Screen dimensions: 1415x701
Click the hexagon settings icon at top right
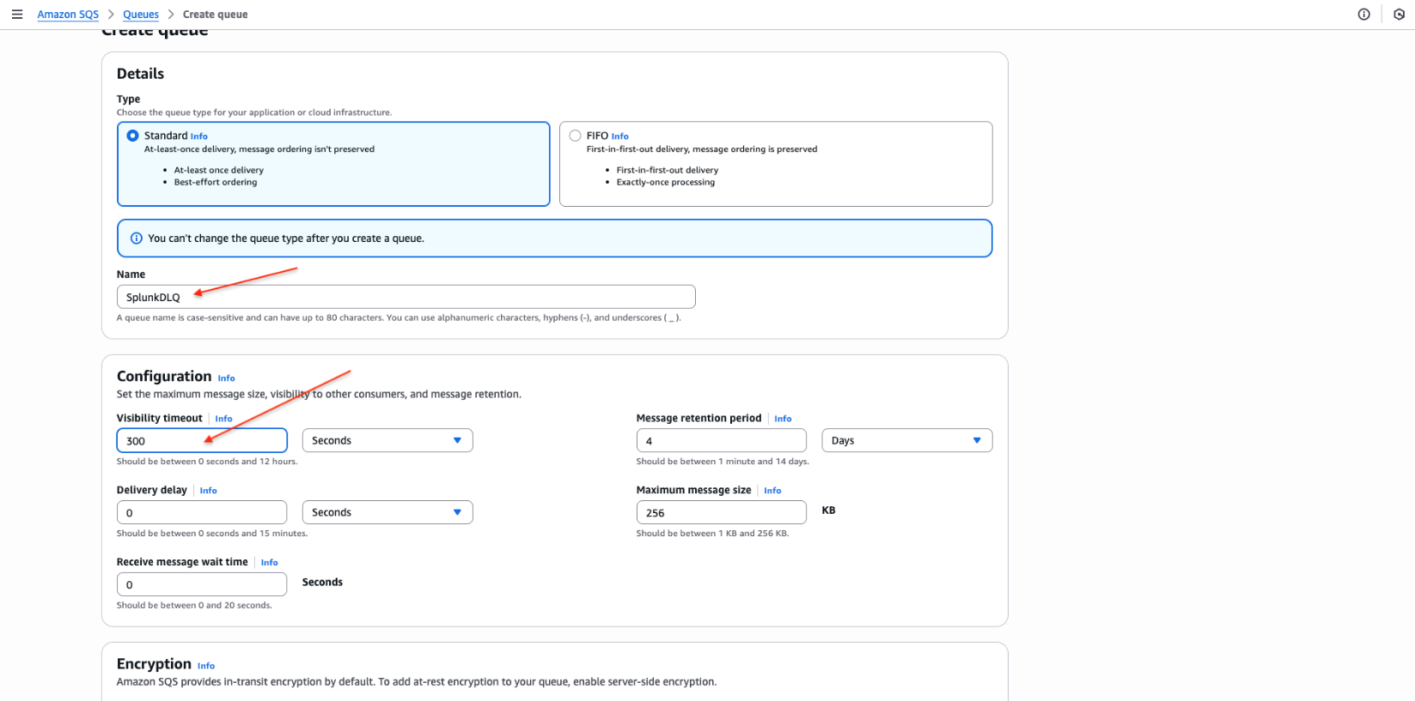[1399, 15]
